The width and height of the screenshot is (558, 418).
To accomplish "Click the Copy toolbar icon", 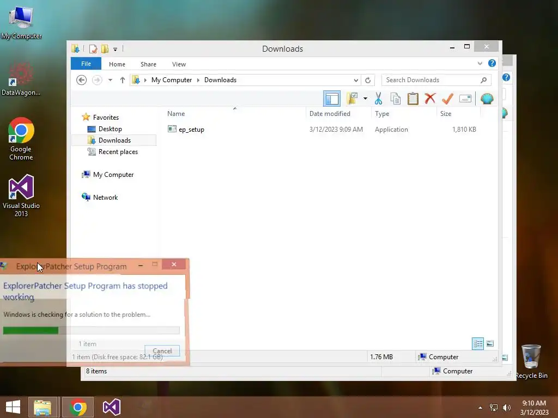I will click(x=396, y=99).
